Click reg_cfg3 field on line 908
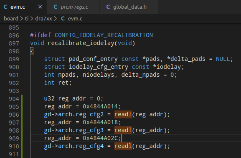The image size is (241, 158). [90, 130]
